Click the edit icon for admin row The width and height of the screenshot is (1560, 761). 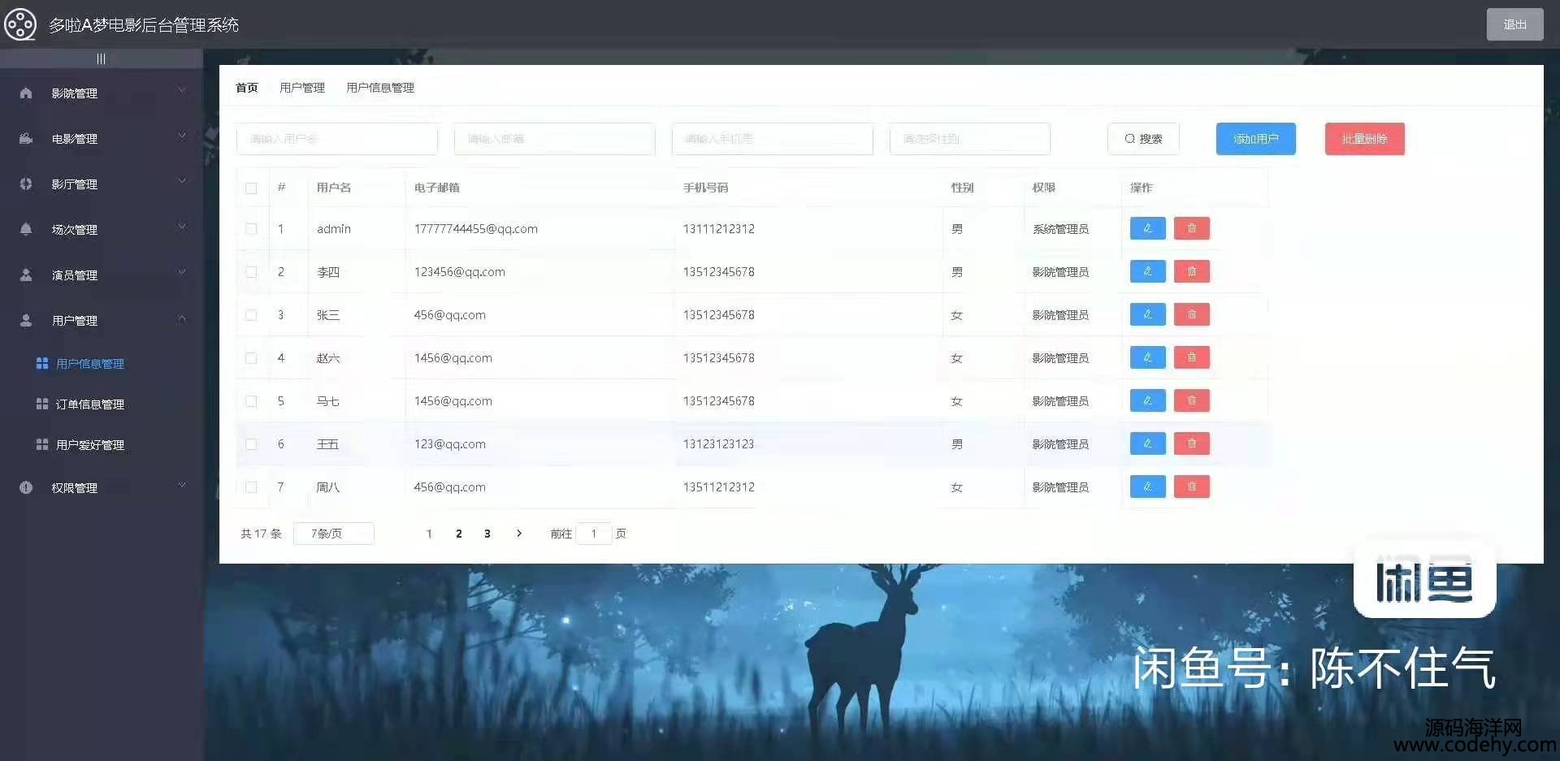point(1147,228)
